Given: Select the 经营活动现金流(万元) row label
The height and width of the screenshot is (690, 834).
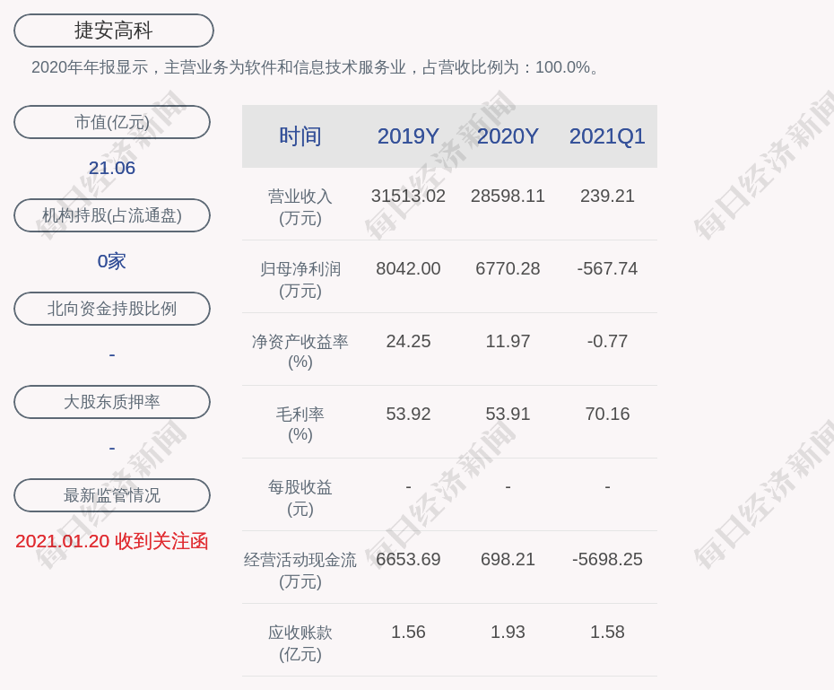Looking at the screenshot, I should click(300, 570).
